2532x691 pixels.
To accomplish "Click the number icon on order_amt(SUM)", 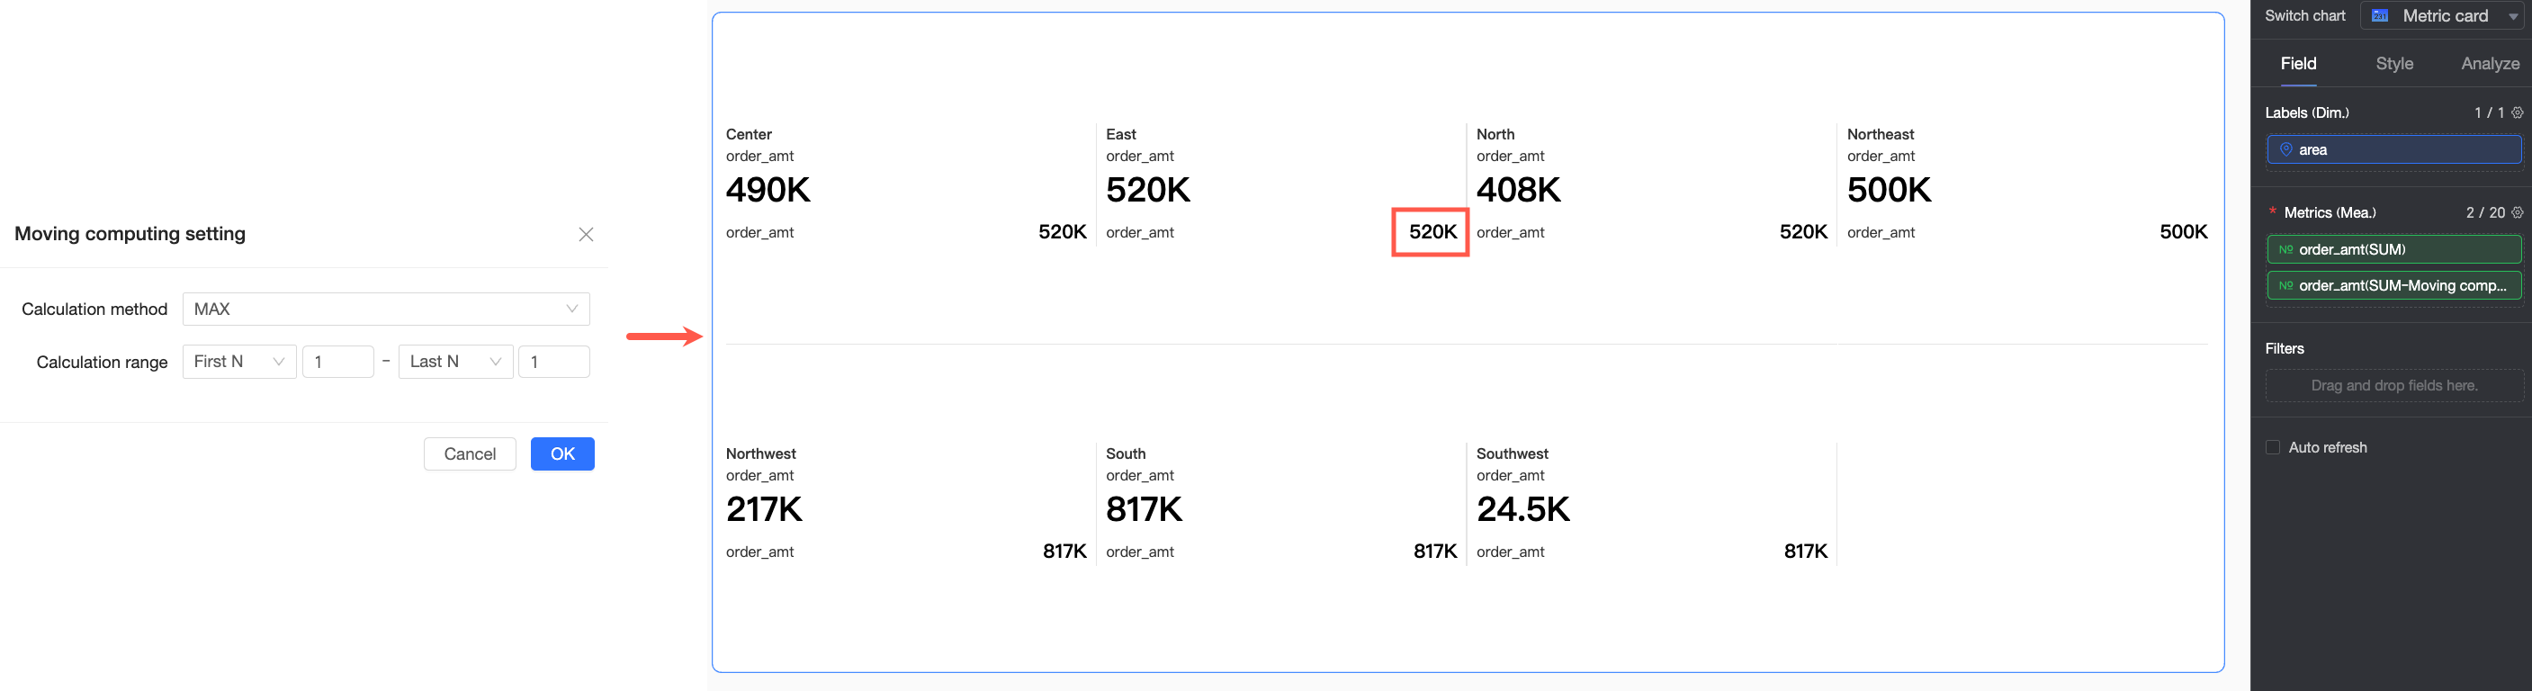I will (2286, 249).
